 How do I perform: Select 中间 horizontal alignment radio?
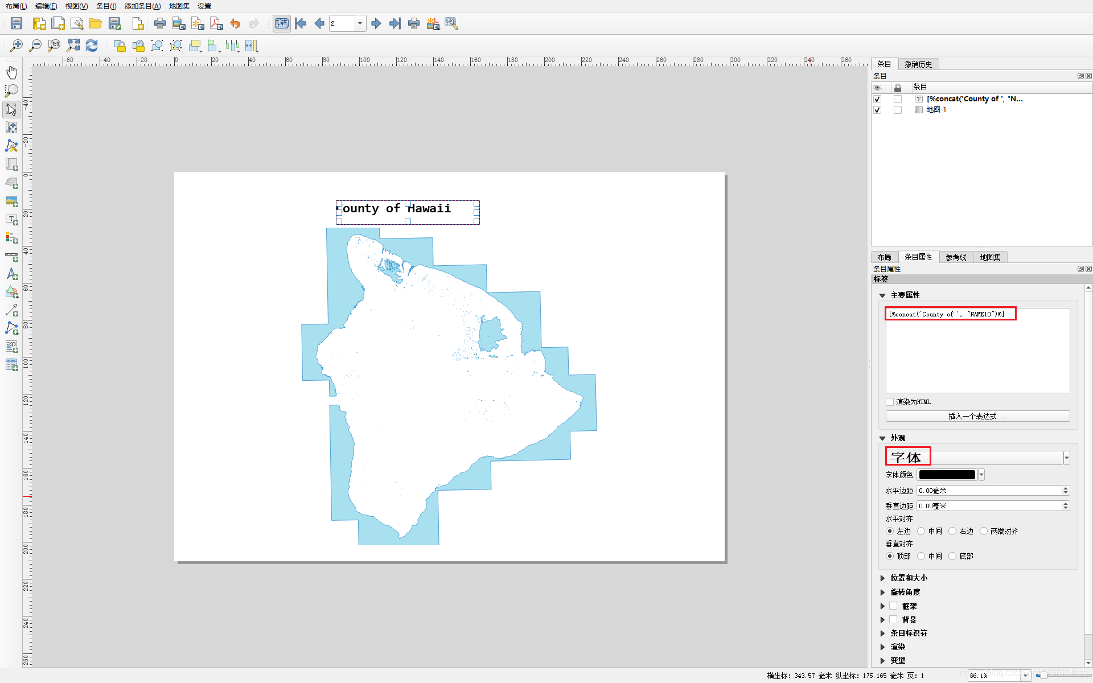tap(921, 531)
